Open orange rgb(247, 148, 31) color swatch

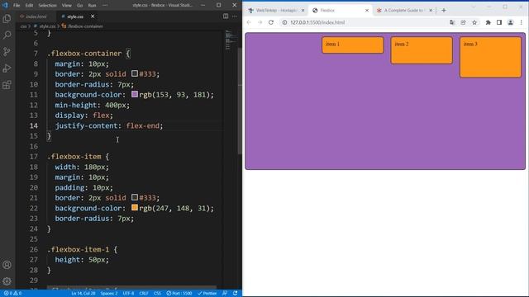pos(135,207)
